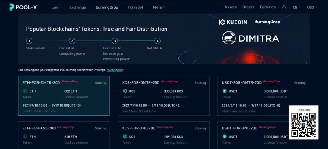Click the Dimitra bull logo
328x149 pixels.
coord(229,38)
